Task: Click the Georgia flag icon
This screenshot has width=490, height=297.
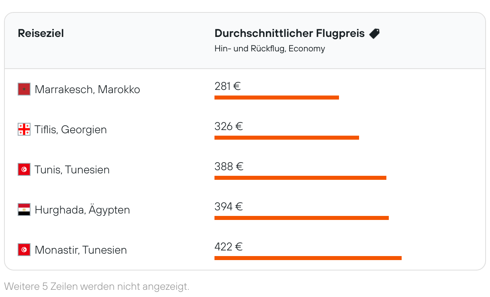Action: point(24,129)
